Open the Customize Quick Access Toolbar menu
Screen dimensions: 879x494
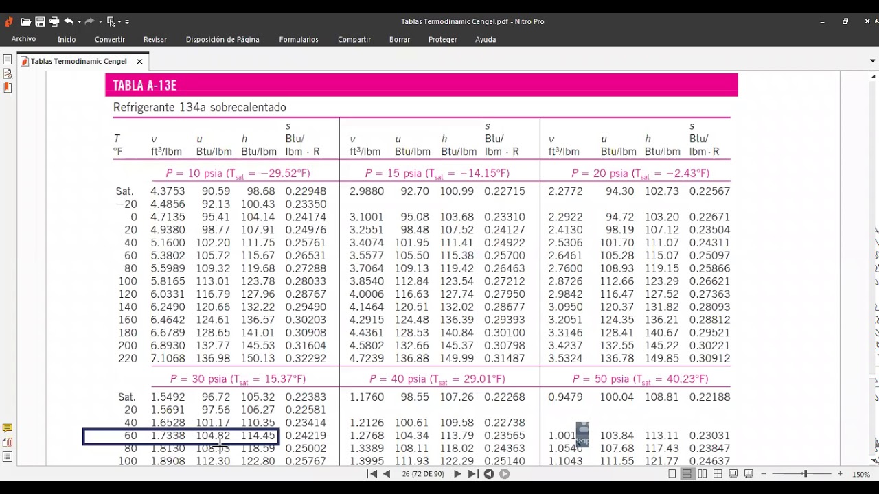(127, 22)
